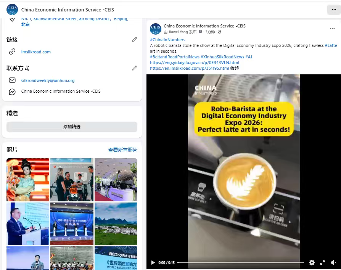Expand video to fullscreen
The image size is (341, 270).
tap(323, 263)
